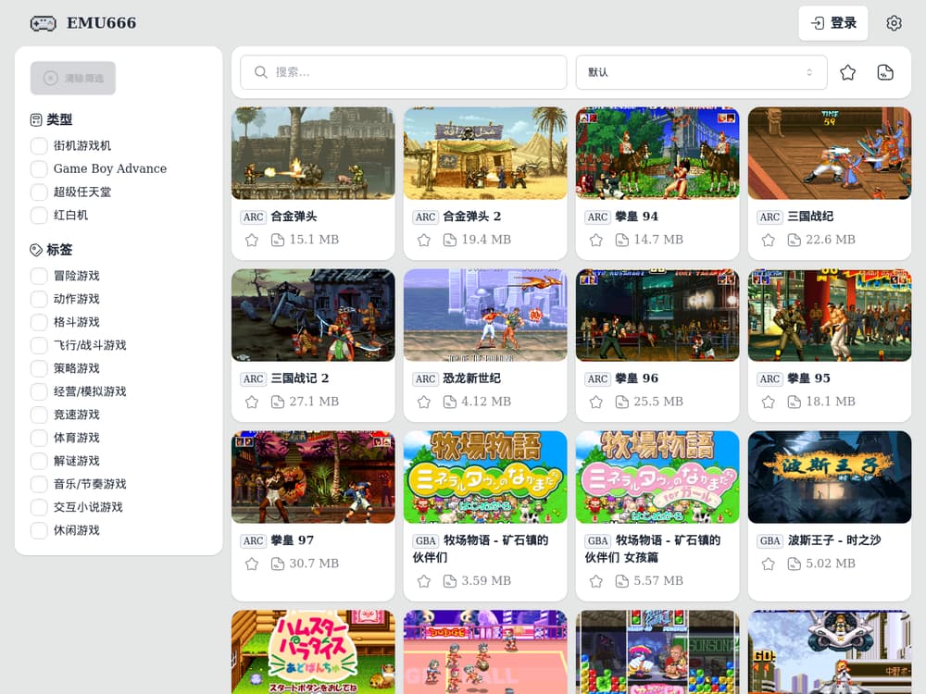Add 三国战纪 2 to favorites via star
This screenshot has width=926, height=694.
[x=252, y=402]
